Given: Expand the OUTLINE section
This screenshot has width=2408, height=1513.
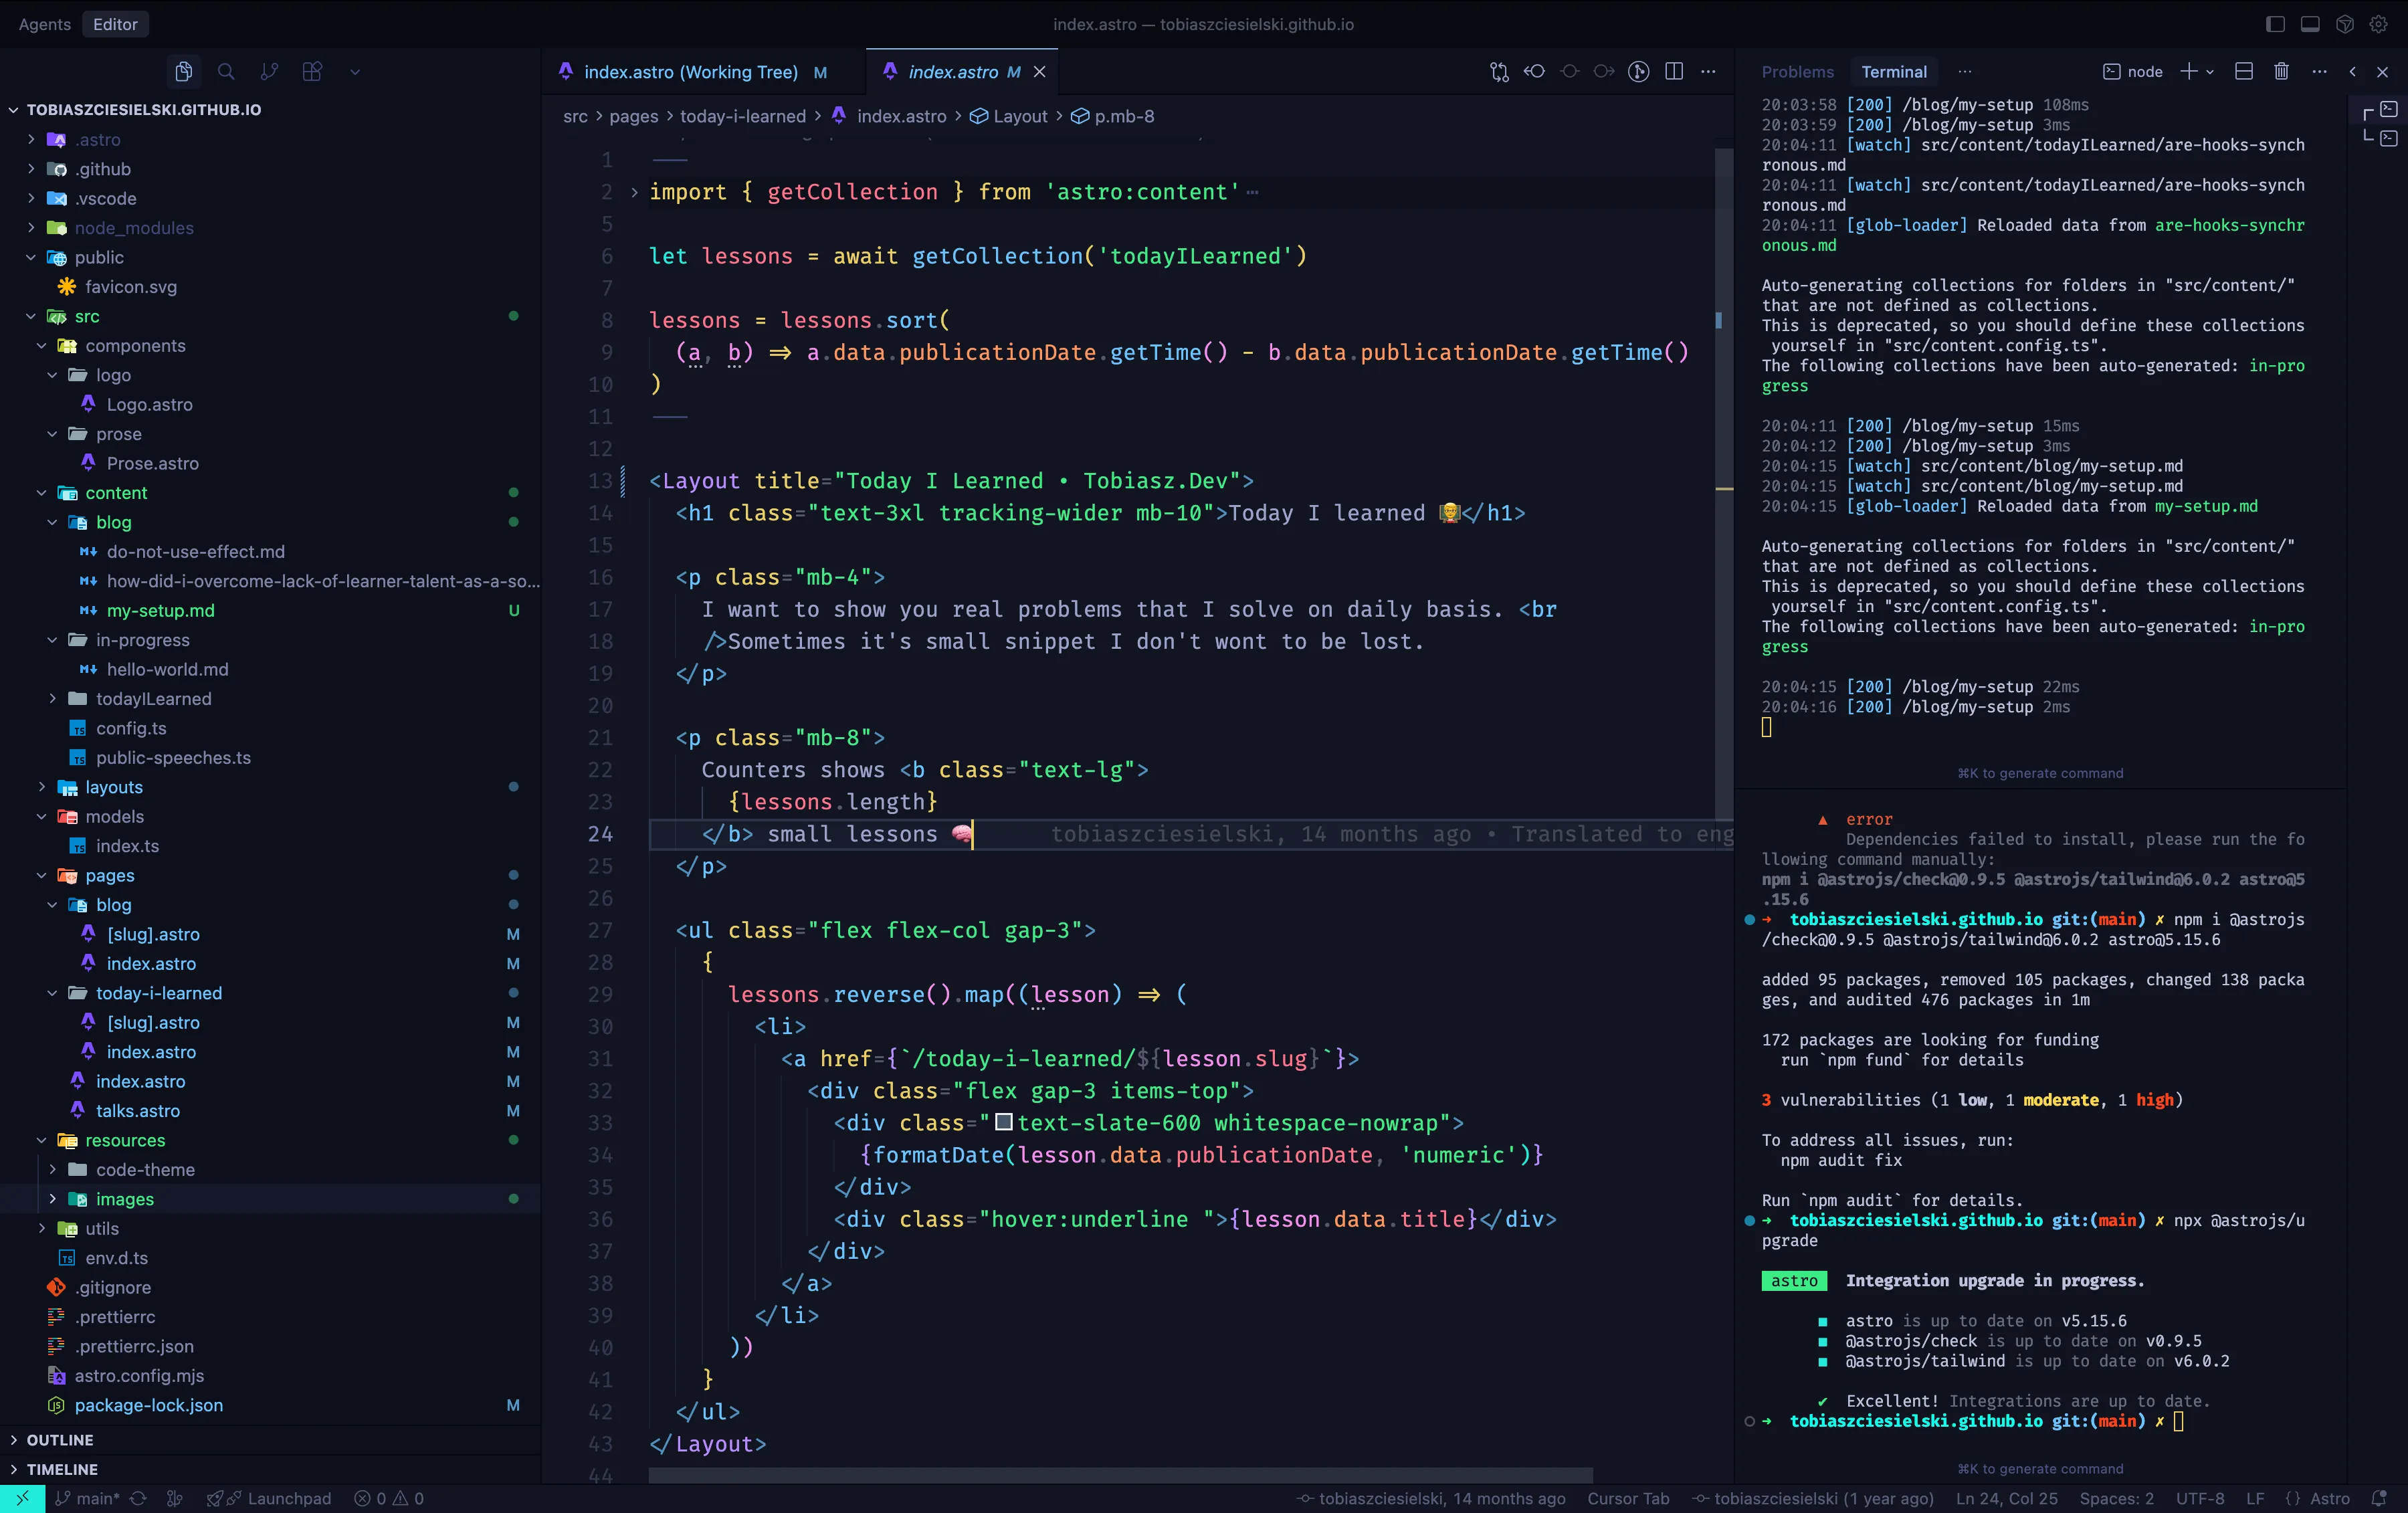Looking at the screenshot, I should 60,1439.
